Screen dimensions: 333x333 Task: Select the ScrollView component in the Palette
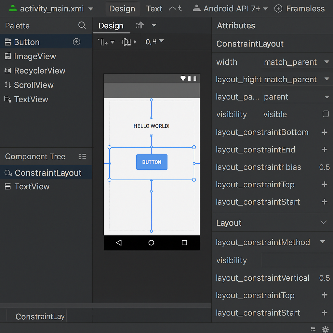[x=33, y=85]
